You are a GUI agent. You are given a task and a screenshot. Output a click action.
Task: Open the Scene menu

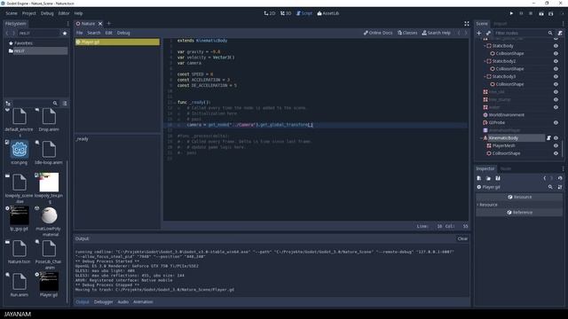pos(12,13)
